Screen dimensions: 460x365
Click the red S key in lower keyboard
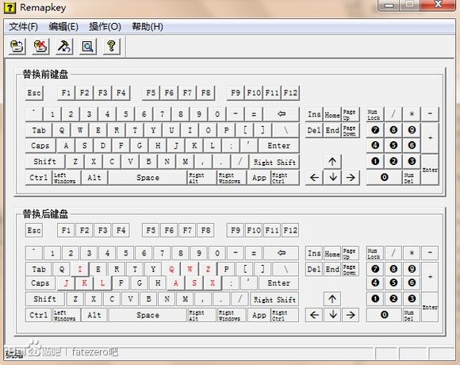tap(194, 283)
